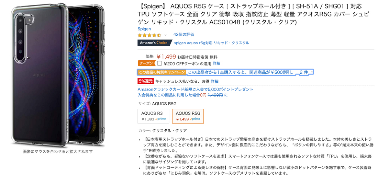Click the product title text

(253, 14)
